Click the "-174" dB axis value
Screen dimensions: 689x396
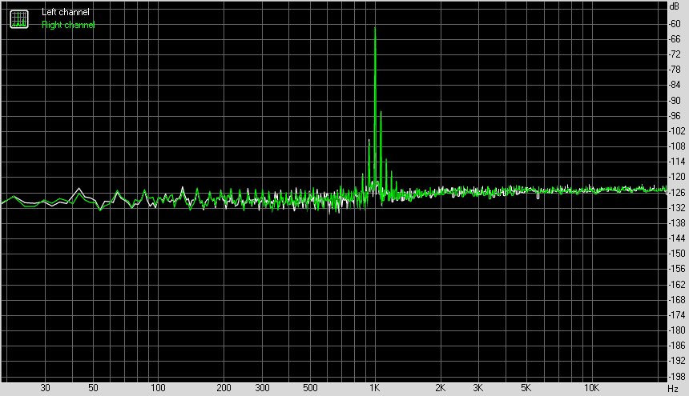[676, 315]
